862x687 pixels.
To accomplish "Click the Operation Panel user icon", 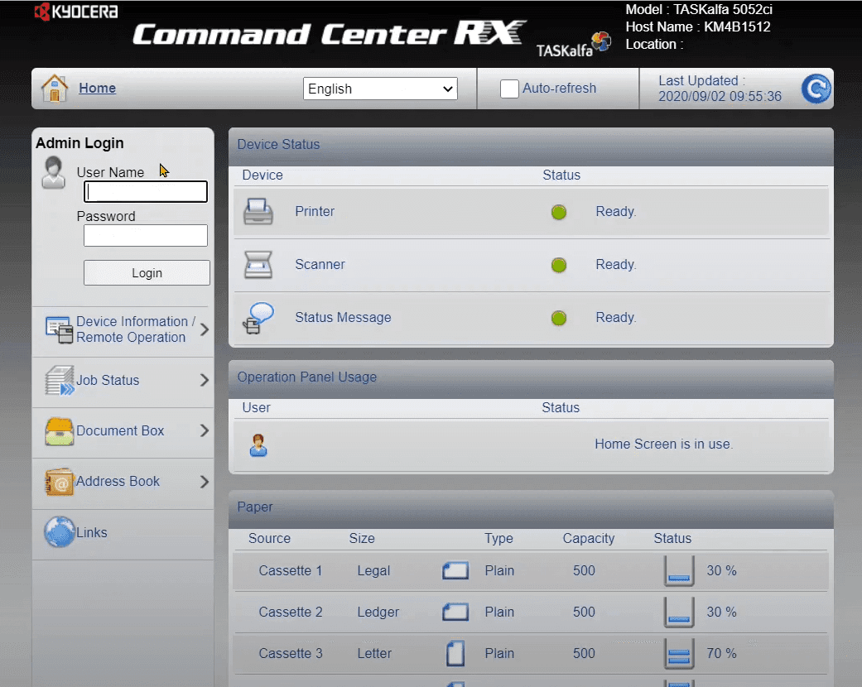I will (x=258, y=445).
